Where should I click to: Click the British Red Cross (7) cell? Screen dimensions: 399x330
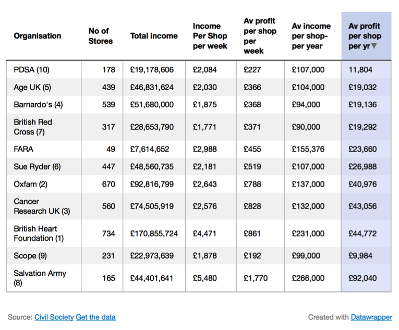click(33, 127)
